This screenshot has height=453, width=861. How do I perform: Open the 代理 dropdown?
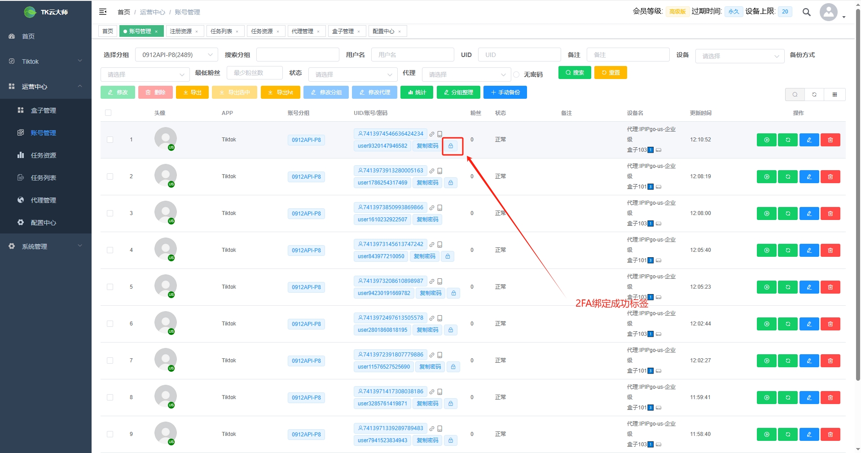(466, 75)
